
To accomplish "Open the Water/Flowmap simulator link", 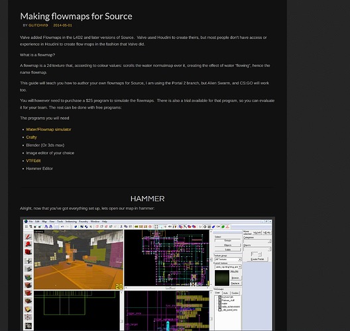I will click(x=48, y=130).
